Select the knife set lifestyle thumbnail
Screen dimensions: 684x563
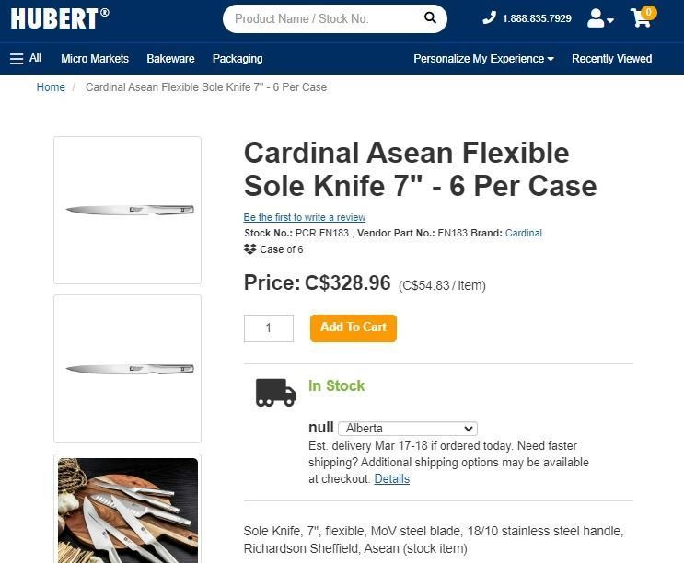(x=128, y=509)
